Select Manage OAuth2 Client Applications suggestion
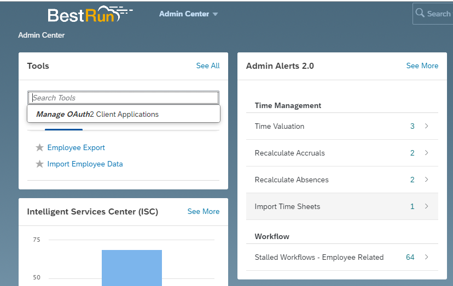The height and width of the screenshot is (286, 453). 97,115
